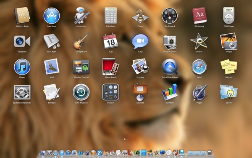Launch App Store from Launchpad grid
Image resolution: width=252 pixels, height=158 pixels.
tap(52, 16)
